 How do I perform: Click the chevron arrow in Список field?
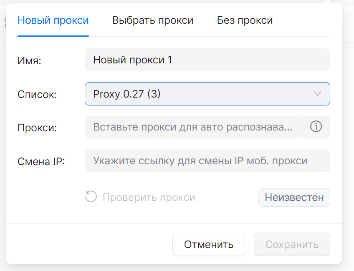pyautogui.click(x=317, y=94)
